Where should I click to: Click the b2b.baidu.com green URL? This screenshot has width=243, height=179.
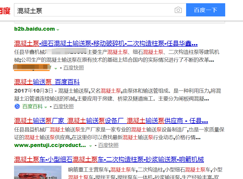click(35, 29)
